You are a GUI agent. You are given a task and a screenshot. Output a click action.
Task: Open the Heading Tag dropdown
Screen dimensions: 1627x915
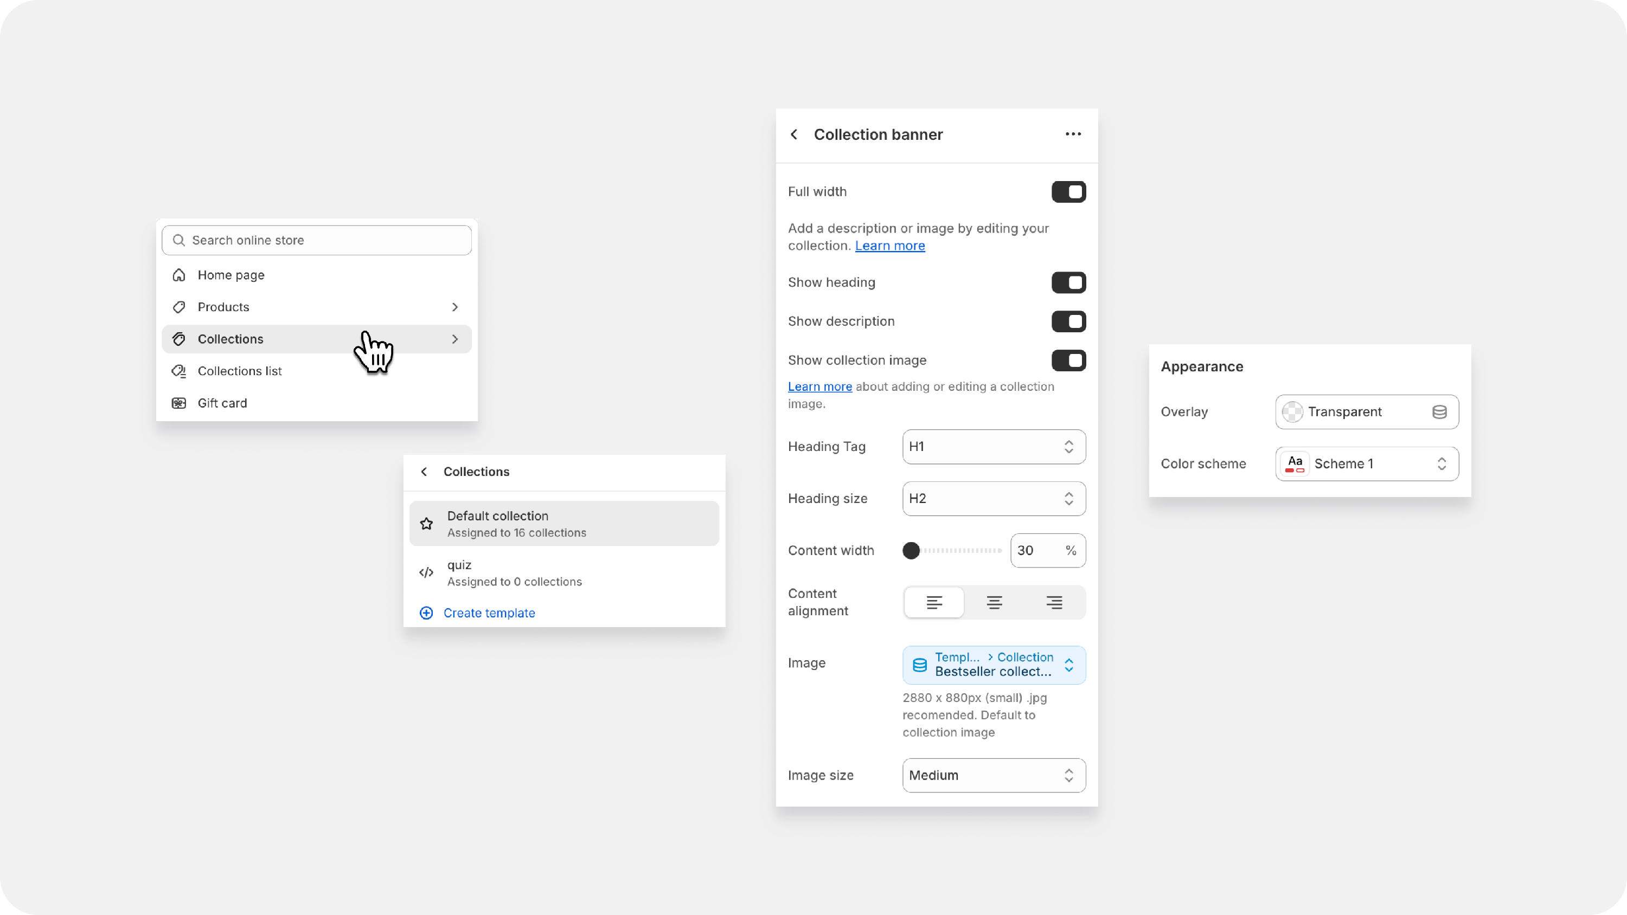tap(994, 447)
